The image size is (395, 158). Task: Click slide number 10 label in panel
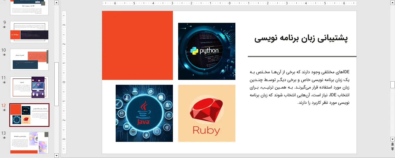pyautogui.click(x=3, y=50)
